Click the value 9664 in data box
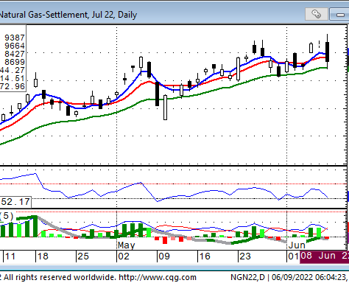The width and height of the screenshot is (349, 283). (15, 46)
